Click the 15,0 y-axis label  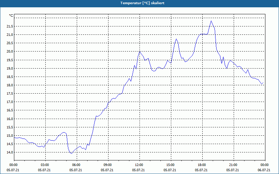coord(10,136)
